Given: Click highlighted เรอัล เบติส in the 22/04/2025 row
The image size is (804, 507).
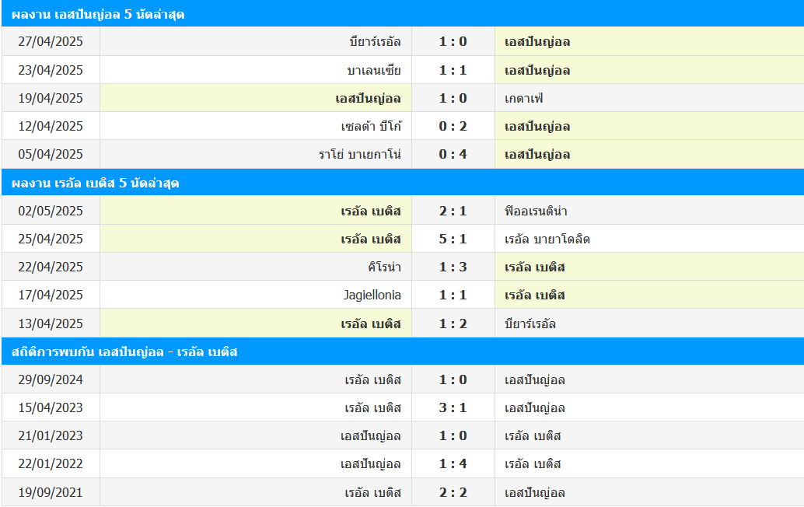Looking at the screenshot, I should tap(535, 267).
